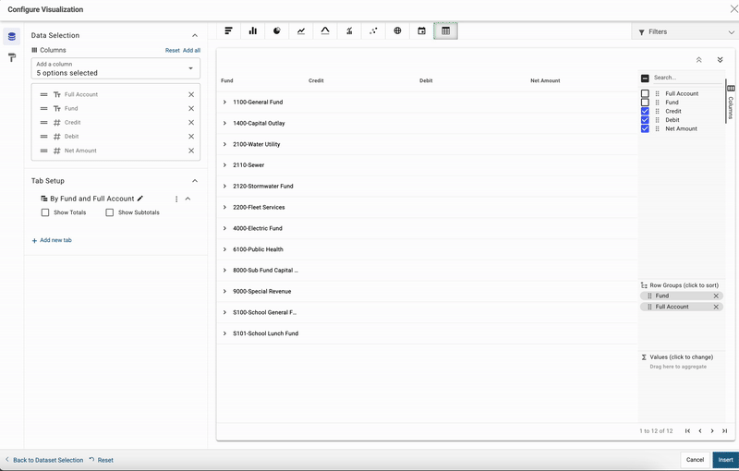Open the formatting paint roller sidebar icon

tap(12, 58)
